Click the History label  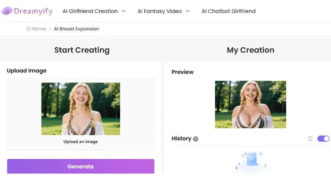(x=181, y=138)
